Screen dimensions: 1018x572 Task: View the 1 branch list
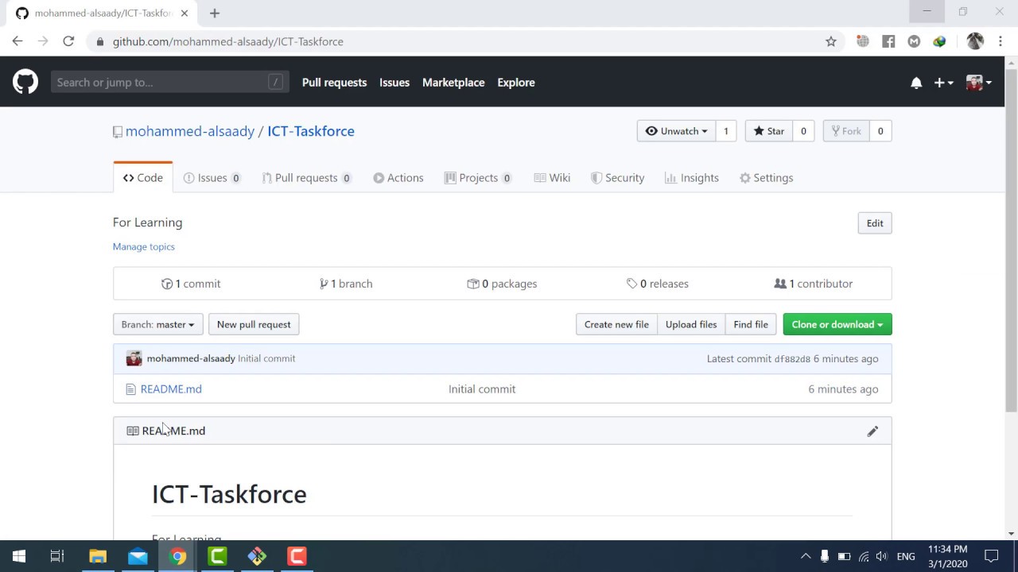[346, 284]
